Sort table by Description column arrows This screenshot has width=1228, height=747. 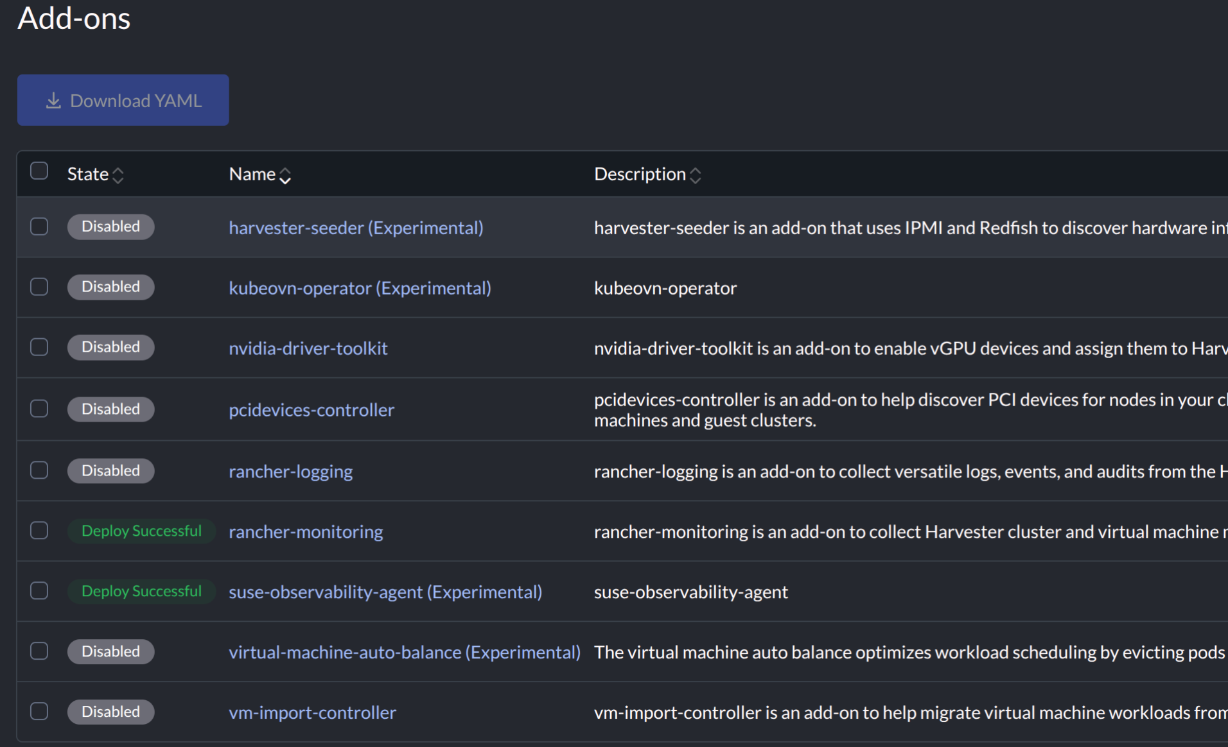(695, 175)
